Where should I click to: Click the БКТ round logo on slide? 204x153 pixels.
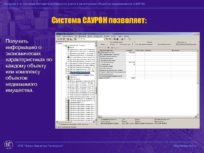point(8,145)
